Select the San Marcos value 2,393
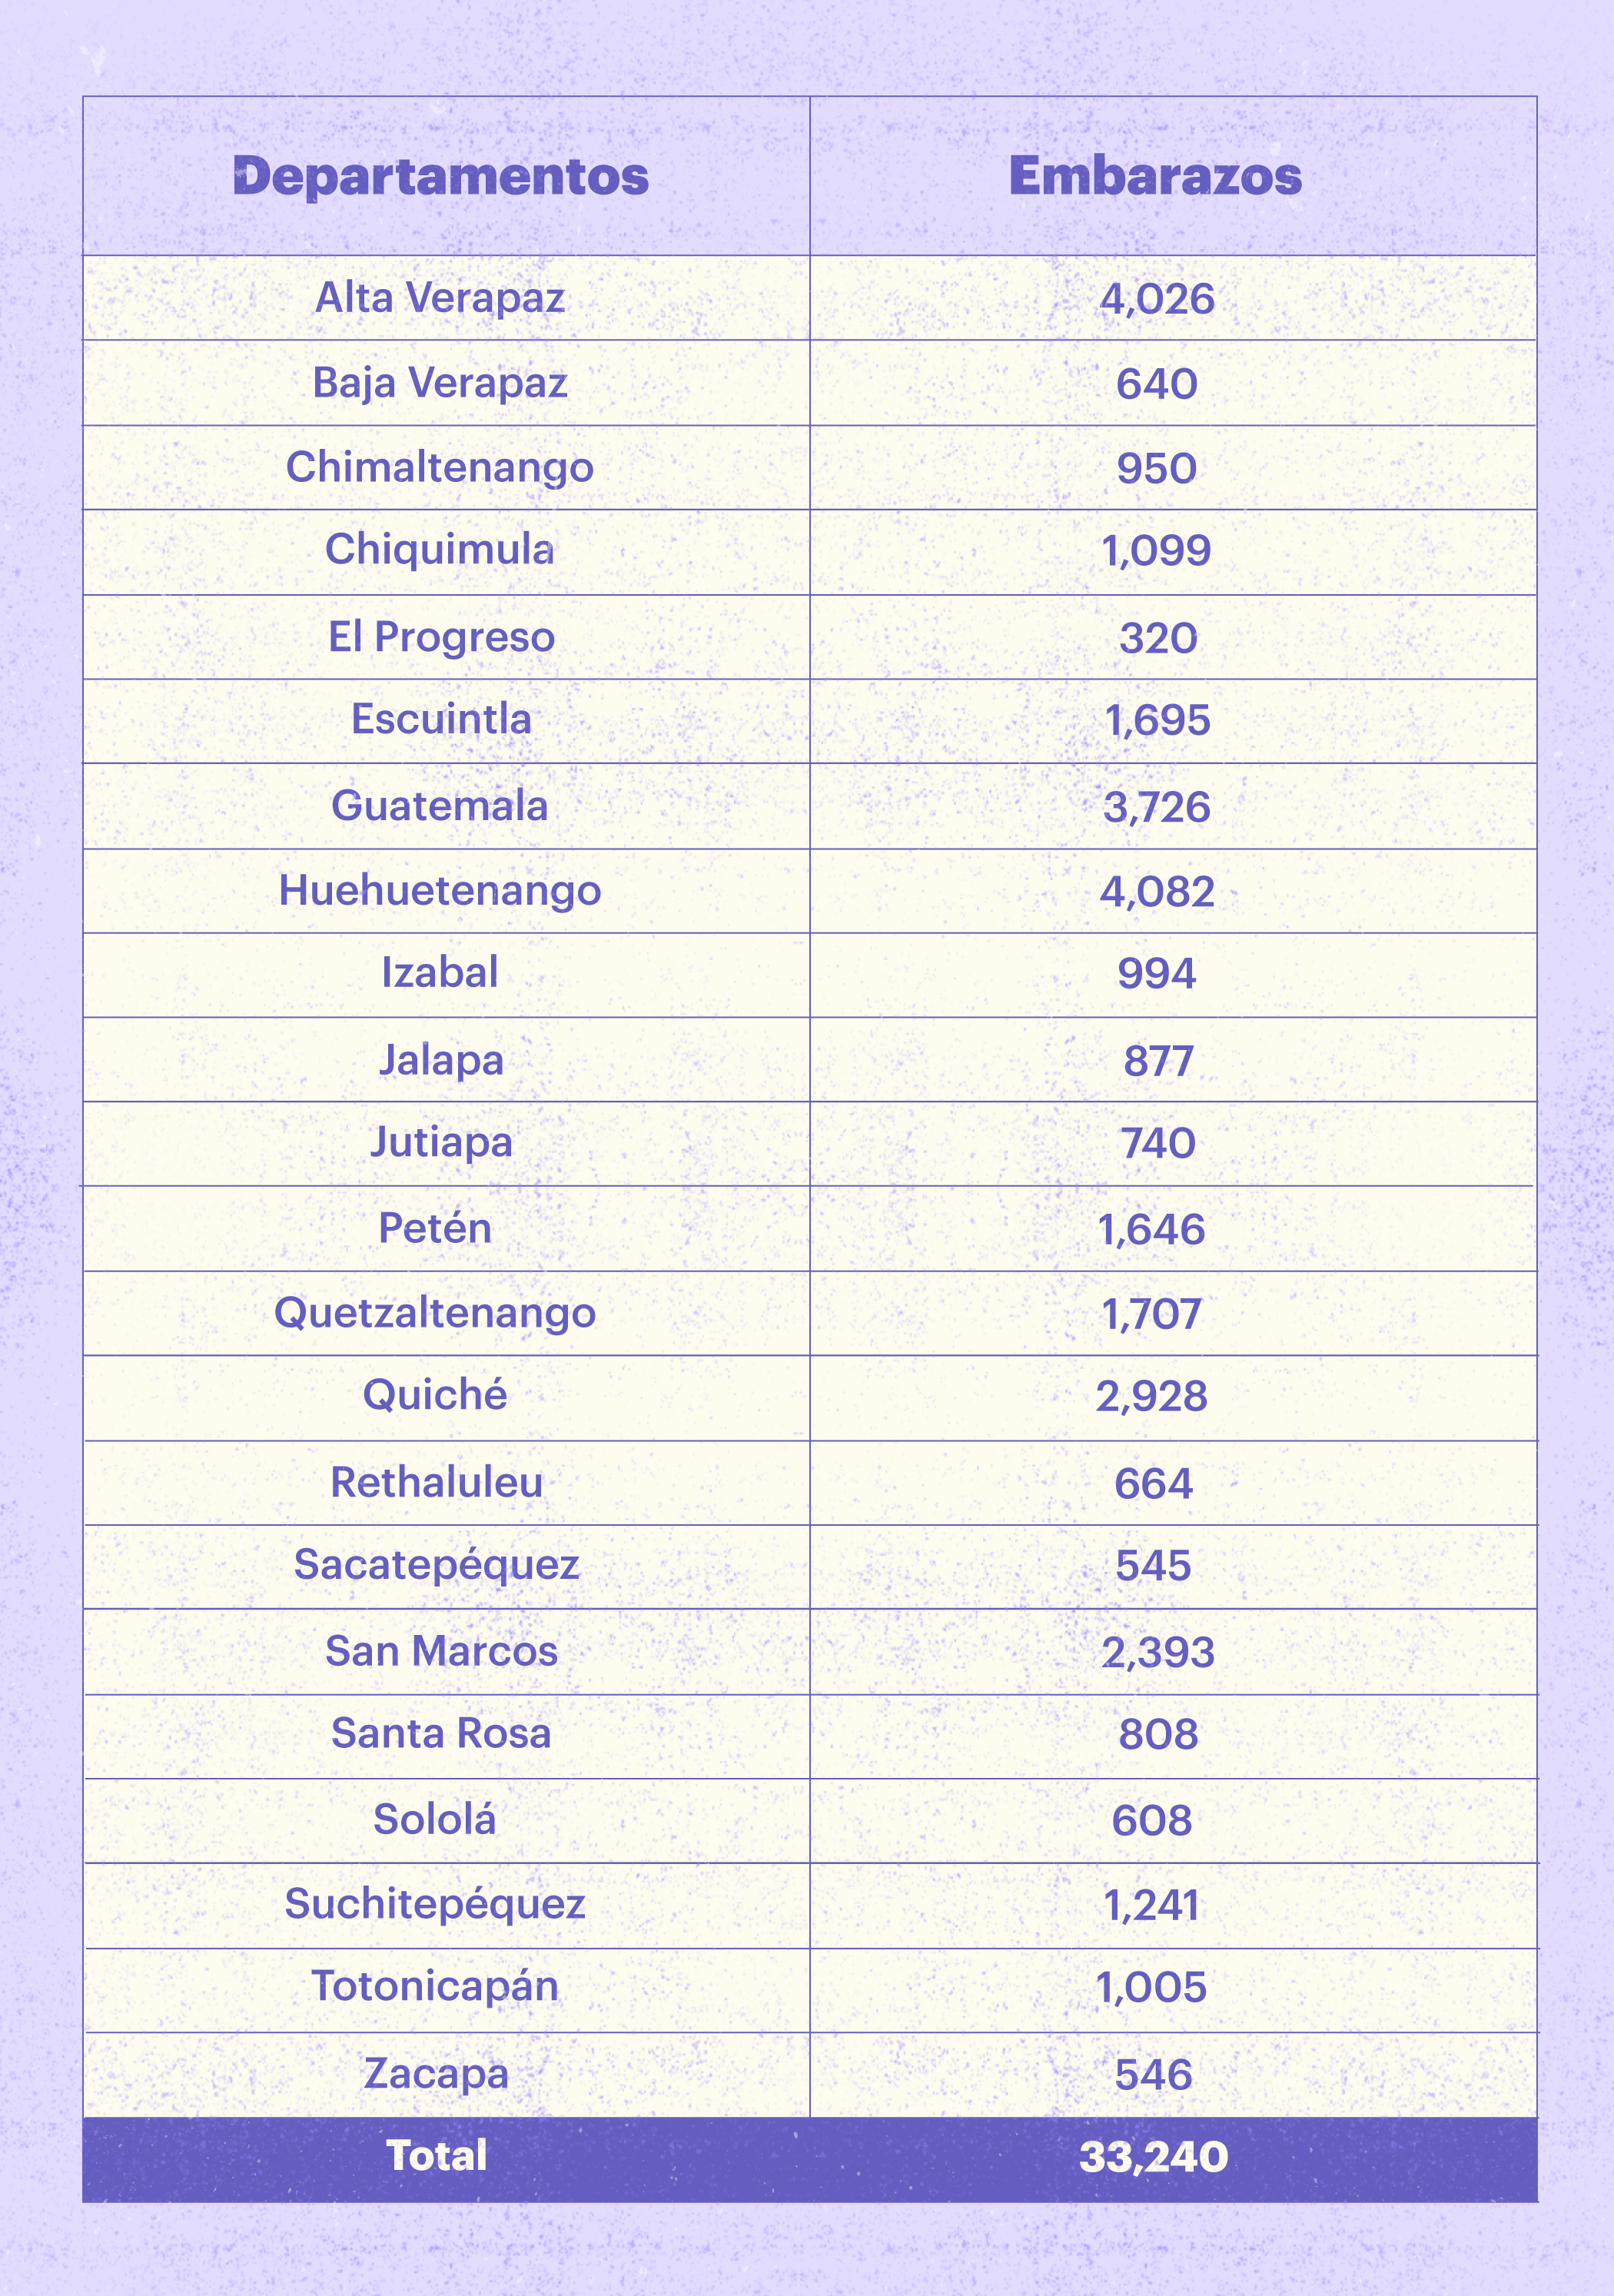 coord(1157,1653)
